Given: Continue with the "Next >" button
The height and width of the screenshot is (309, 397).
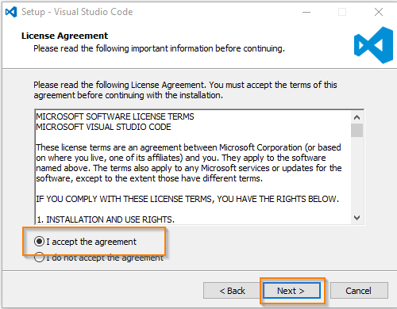Looking at the screenshot, I should (x=291, y=291).
